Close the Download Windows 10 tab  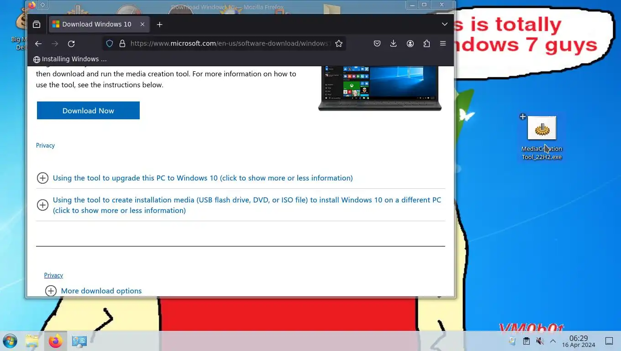pos(142,24)
